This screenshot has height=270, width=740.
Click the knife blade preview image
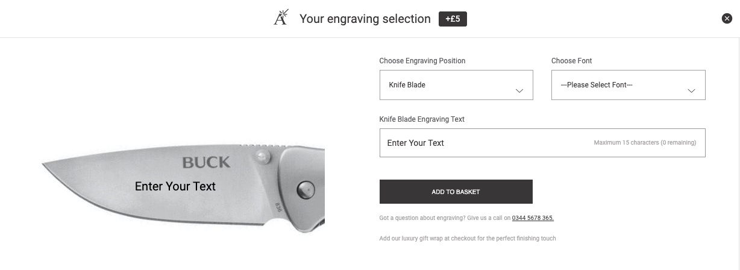(183, 188)
